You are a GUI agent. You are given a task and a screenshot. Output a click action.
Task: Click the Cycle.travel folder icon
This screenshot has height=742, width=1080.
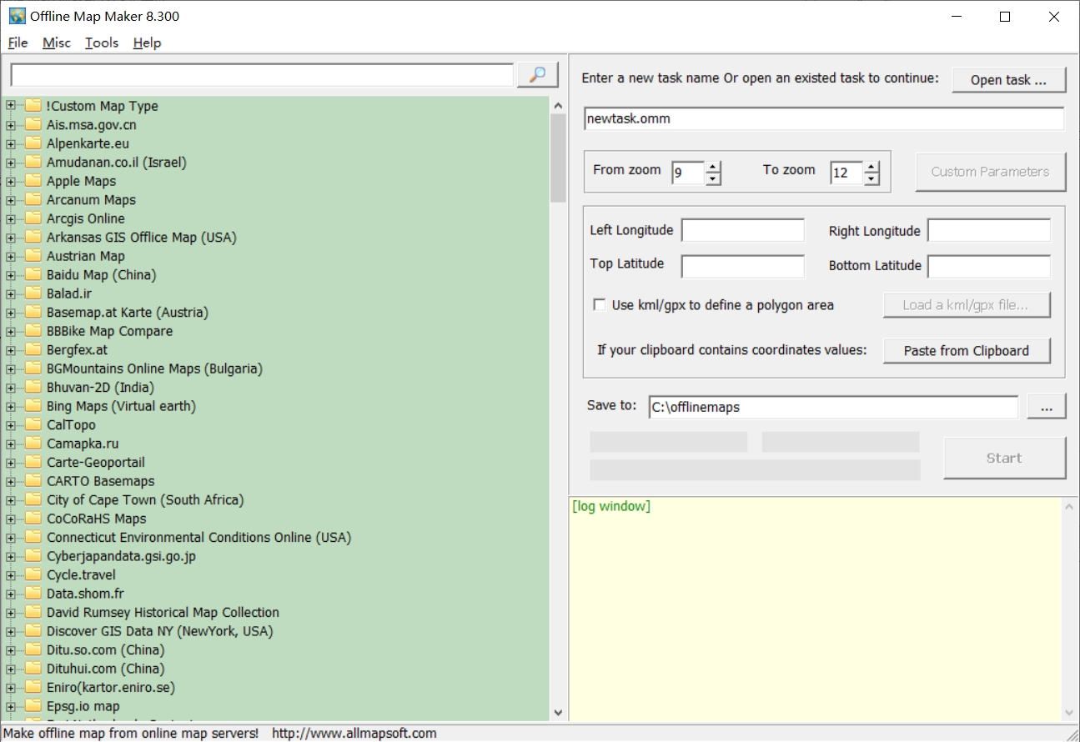tap(33, 574)
